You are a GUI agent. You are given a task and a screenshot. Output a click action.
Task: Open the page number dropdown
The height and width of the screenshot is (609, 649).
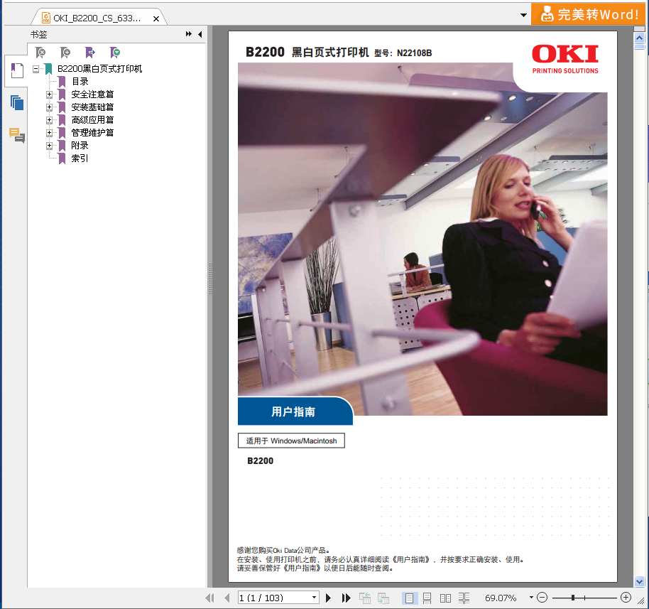(314, 598)
